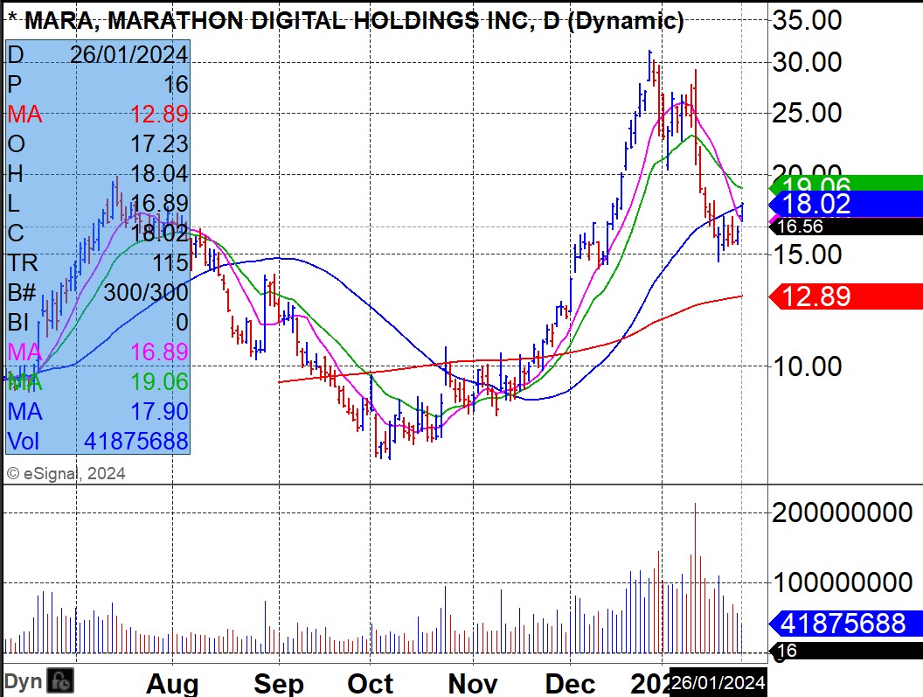Image resolution: width=923 pixels, height=697 pixels.
Task: Click the Oct label on time axis
Action: (371, 684)
